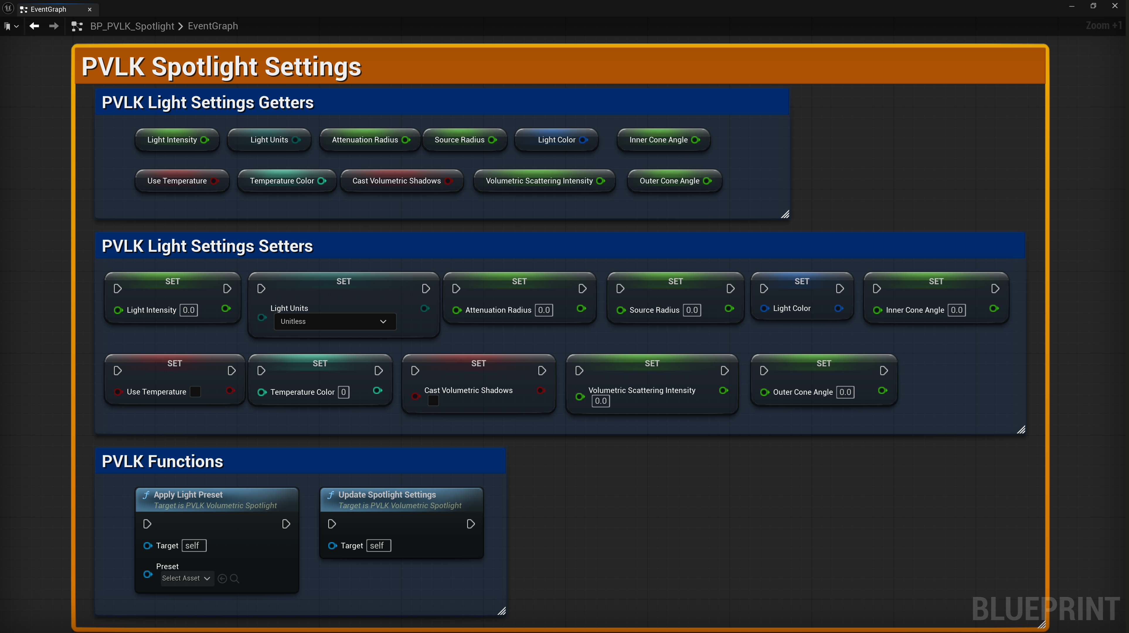Image resolution: width=1129 pixels, height=633 pixels.
Task: Select the PVLK Spotlight Settings comment title
Action: [x=221, y=67]
